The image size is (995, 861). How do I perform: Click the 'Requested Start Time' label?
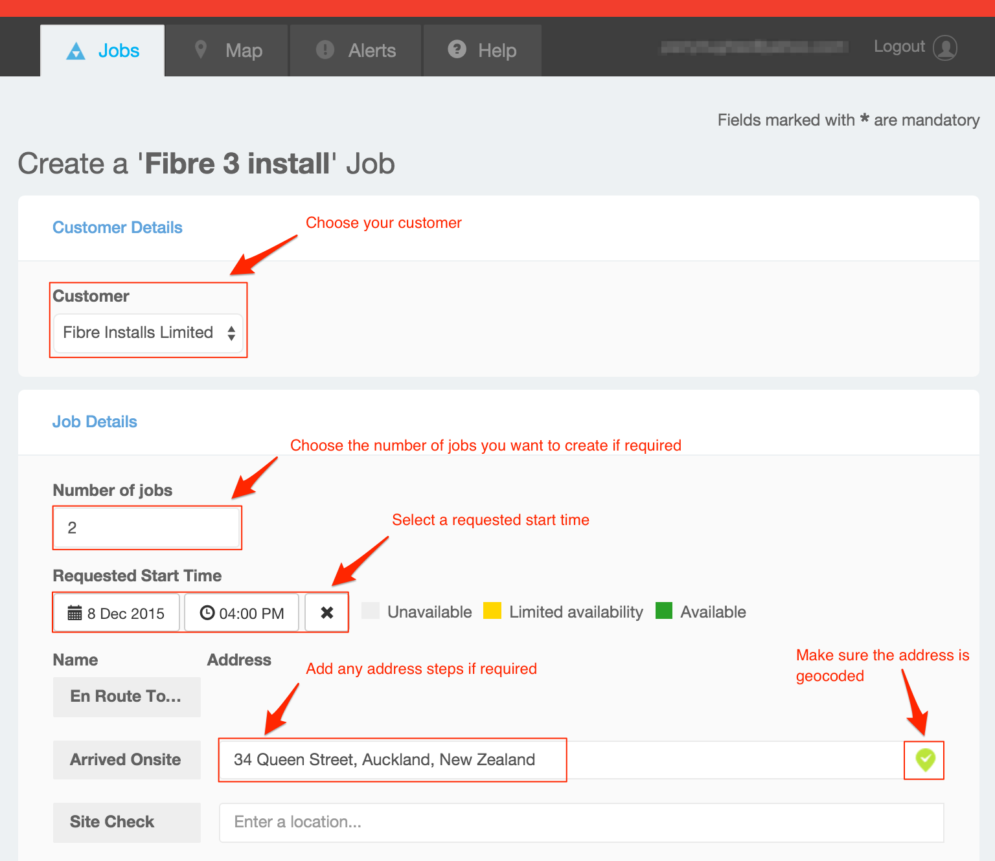137,576
